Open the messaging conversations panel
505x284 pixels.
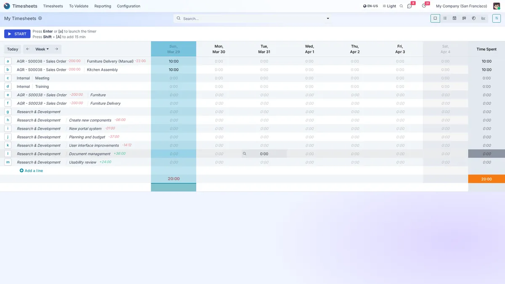409,6
